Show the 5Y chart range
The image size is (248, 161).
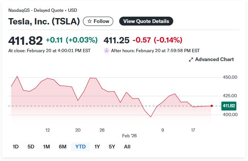[112, 147]
